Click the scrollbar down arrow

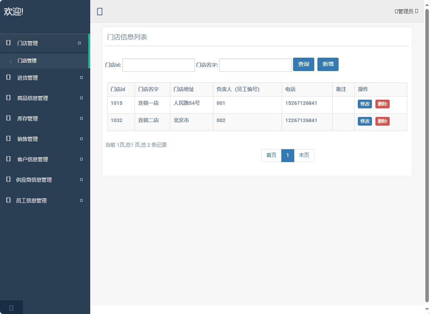[x=427, y=309]
